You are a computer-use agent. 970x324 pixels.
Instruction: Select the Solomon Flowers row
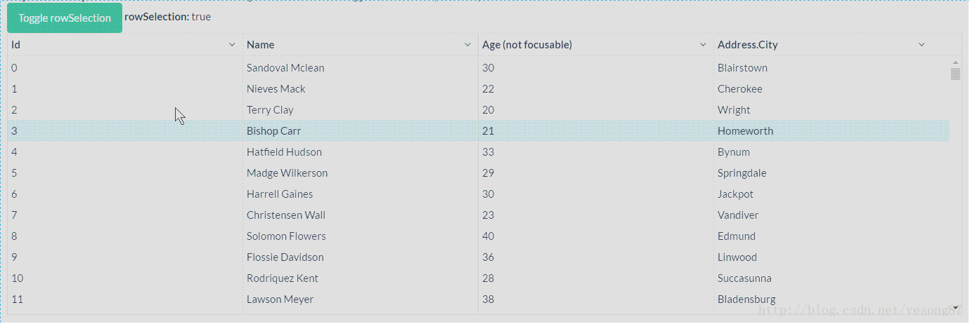(x=286, y=236)
